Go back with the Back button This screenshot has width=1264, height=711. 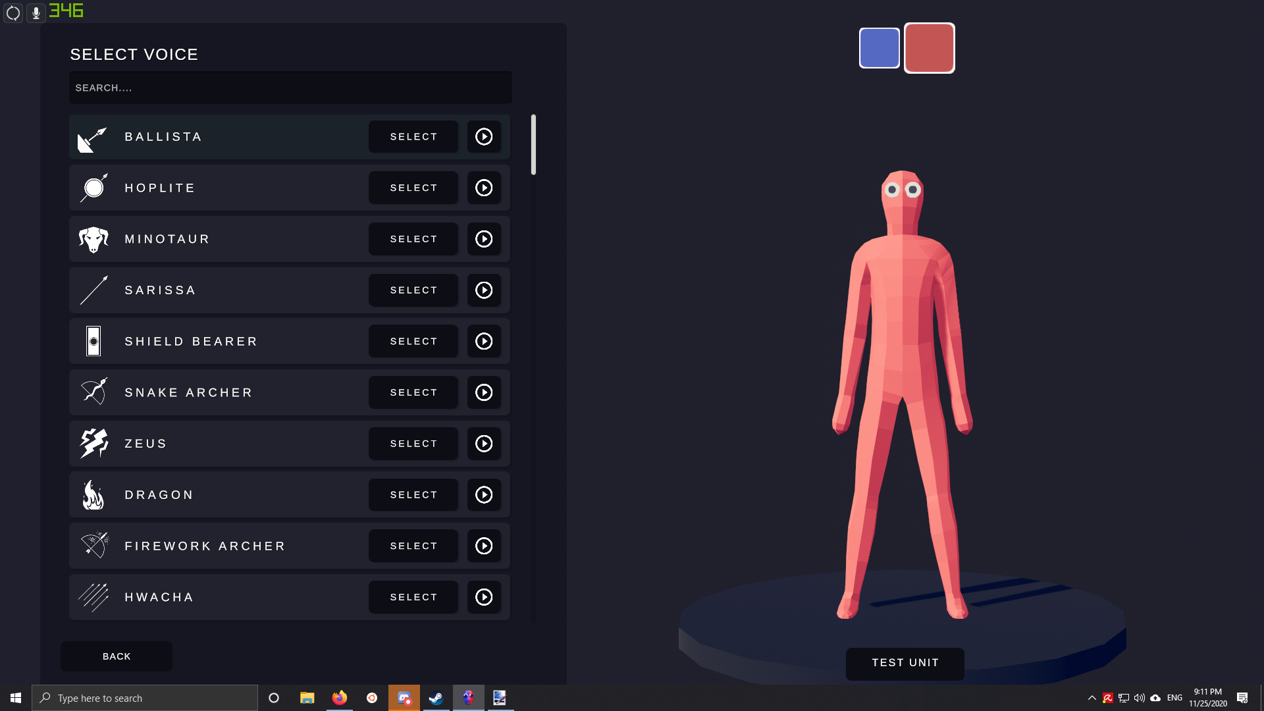point(117,656)
